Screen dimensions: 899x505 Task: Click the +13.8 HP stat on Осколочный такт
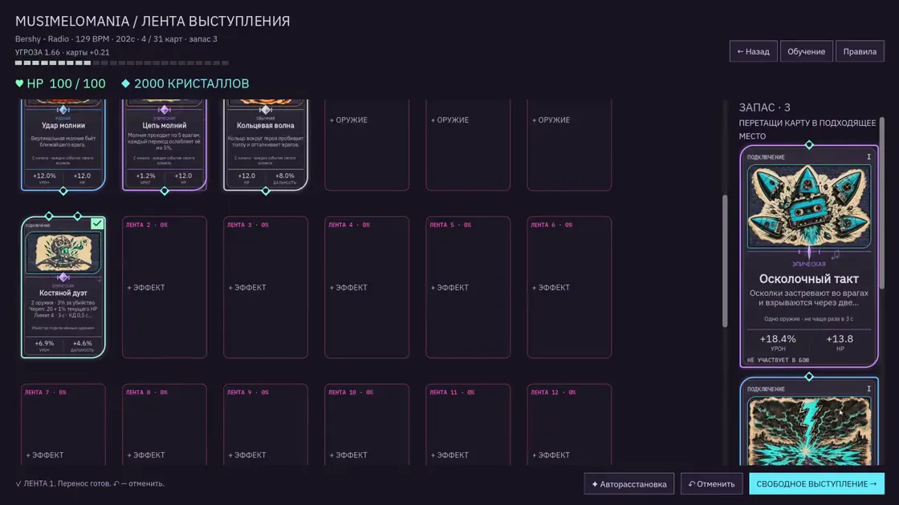pyautogui.click(x=840, y=342)
